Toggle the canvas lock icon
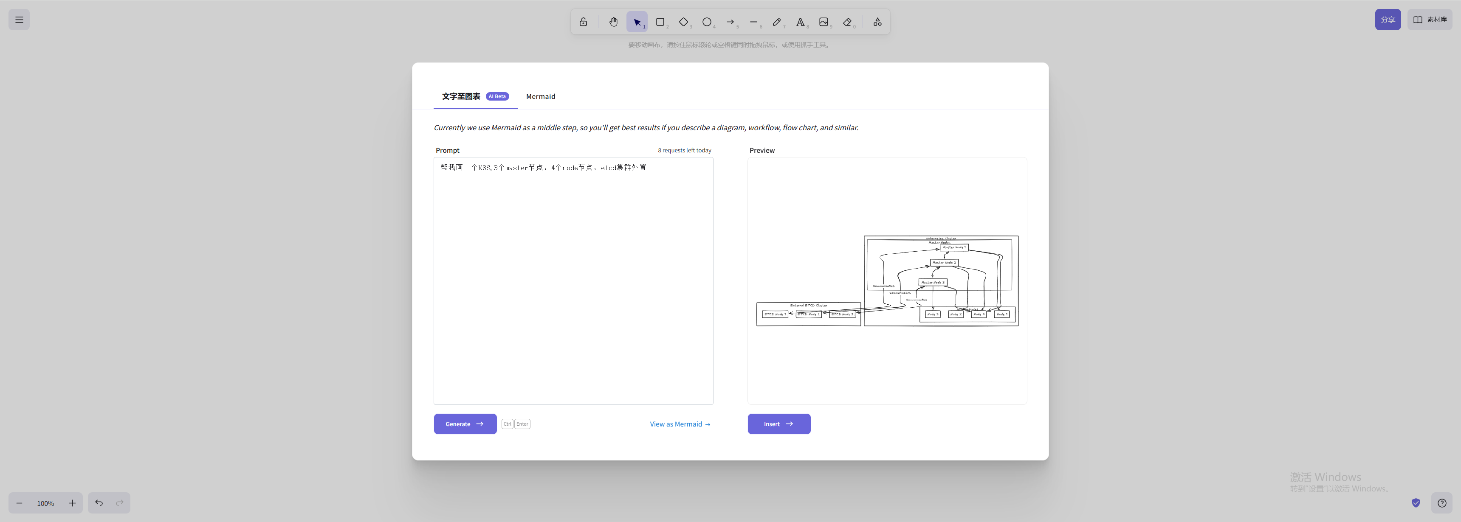 pyautogui.click(x=583, y=22)
